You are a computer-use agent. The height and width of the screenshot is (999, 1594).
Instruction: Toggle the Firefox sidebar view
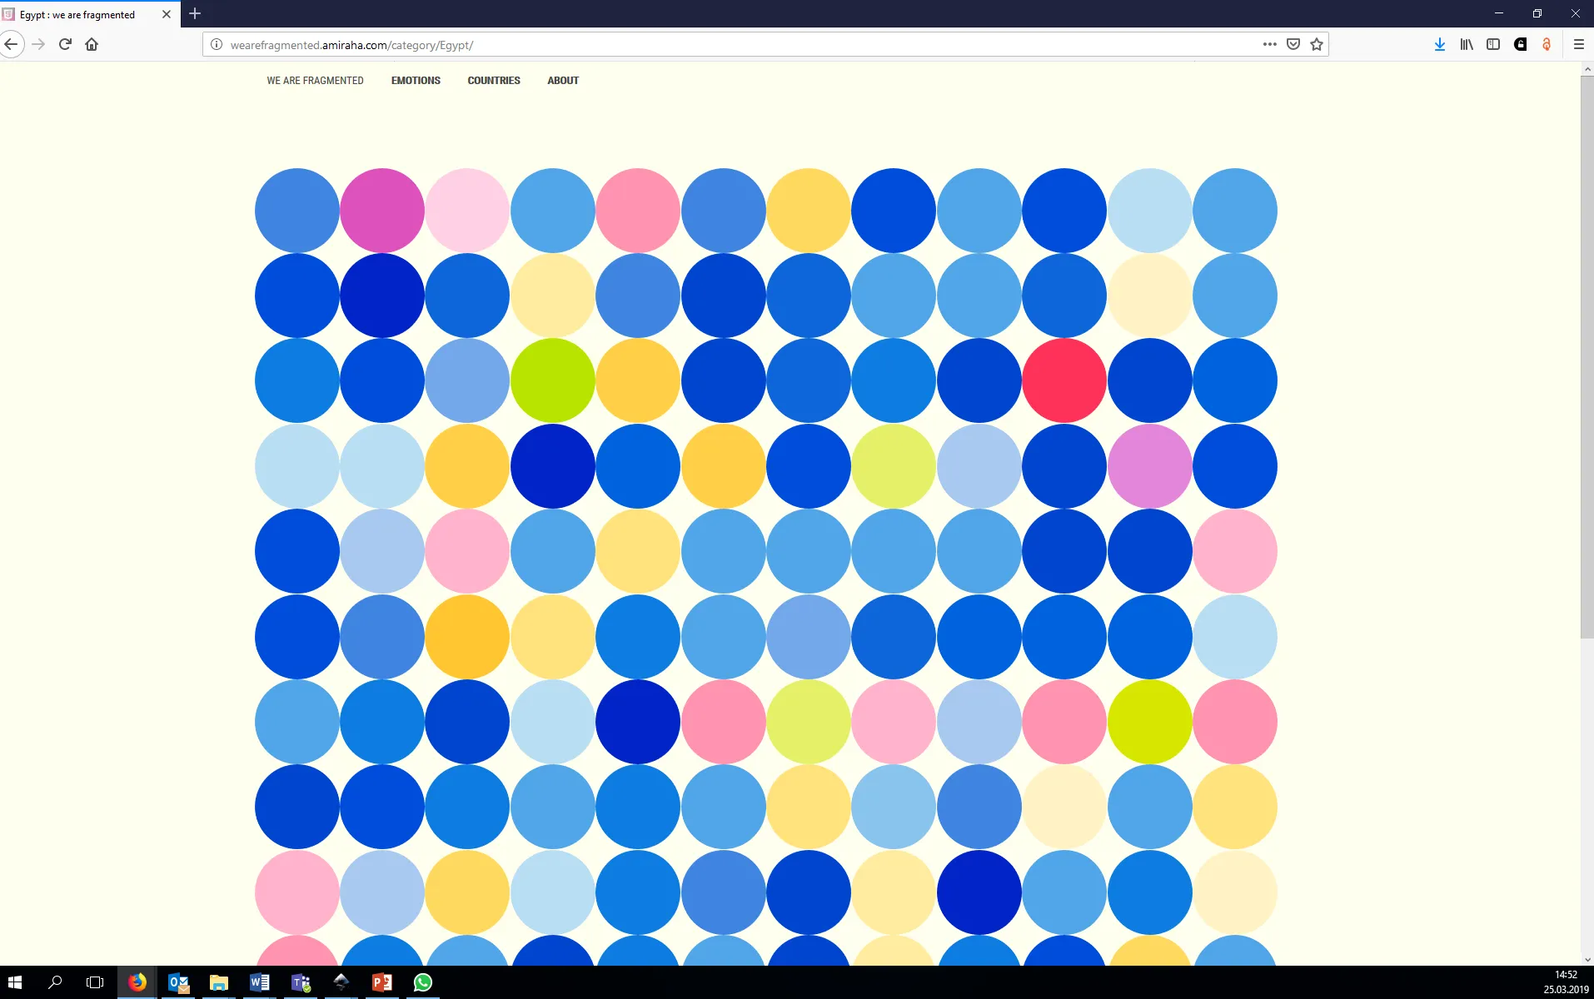click(x=1493, y=44)
